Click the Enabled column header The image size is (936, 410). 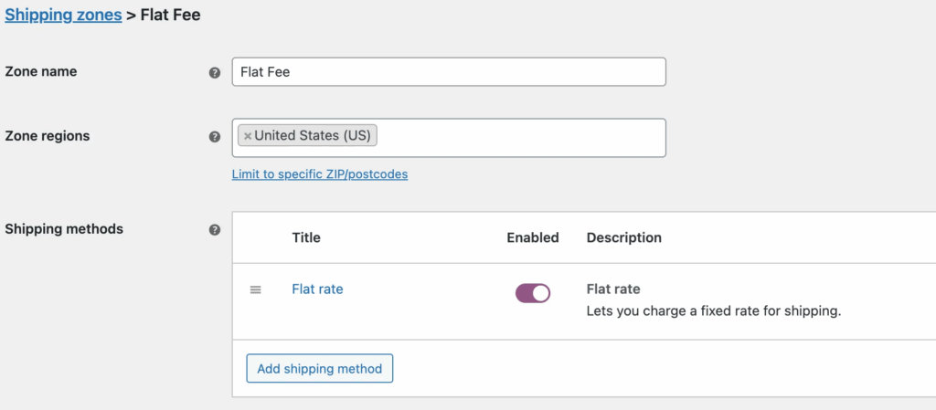click(x=533, y=237)
